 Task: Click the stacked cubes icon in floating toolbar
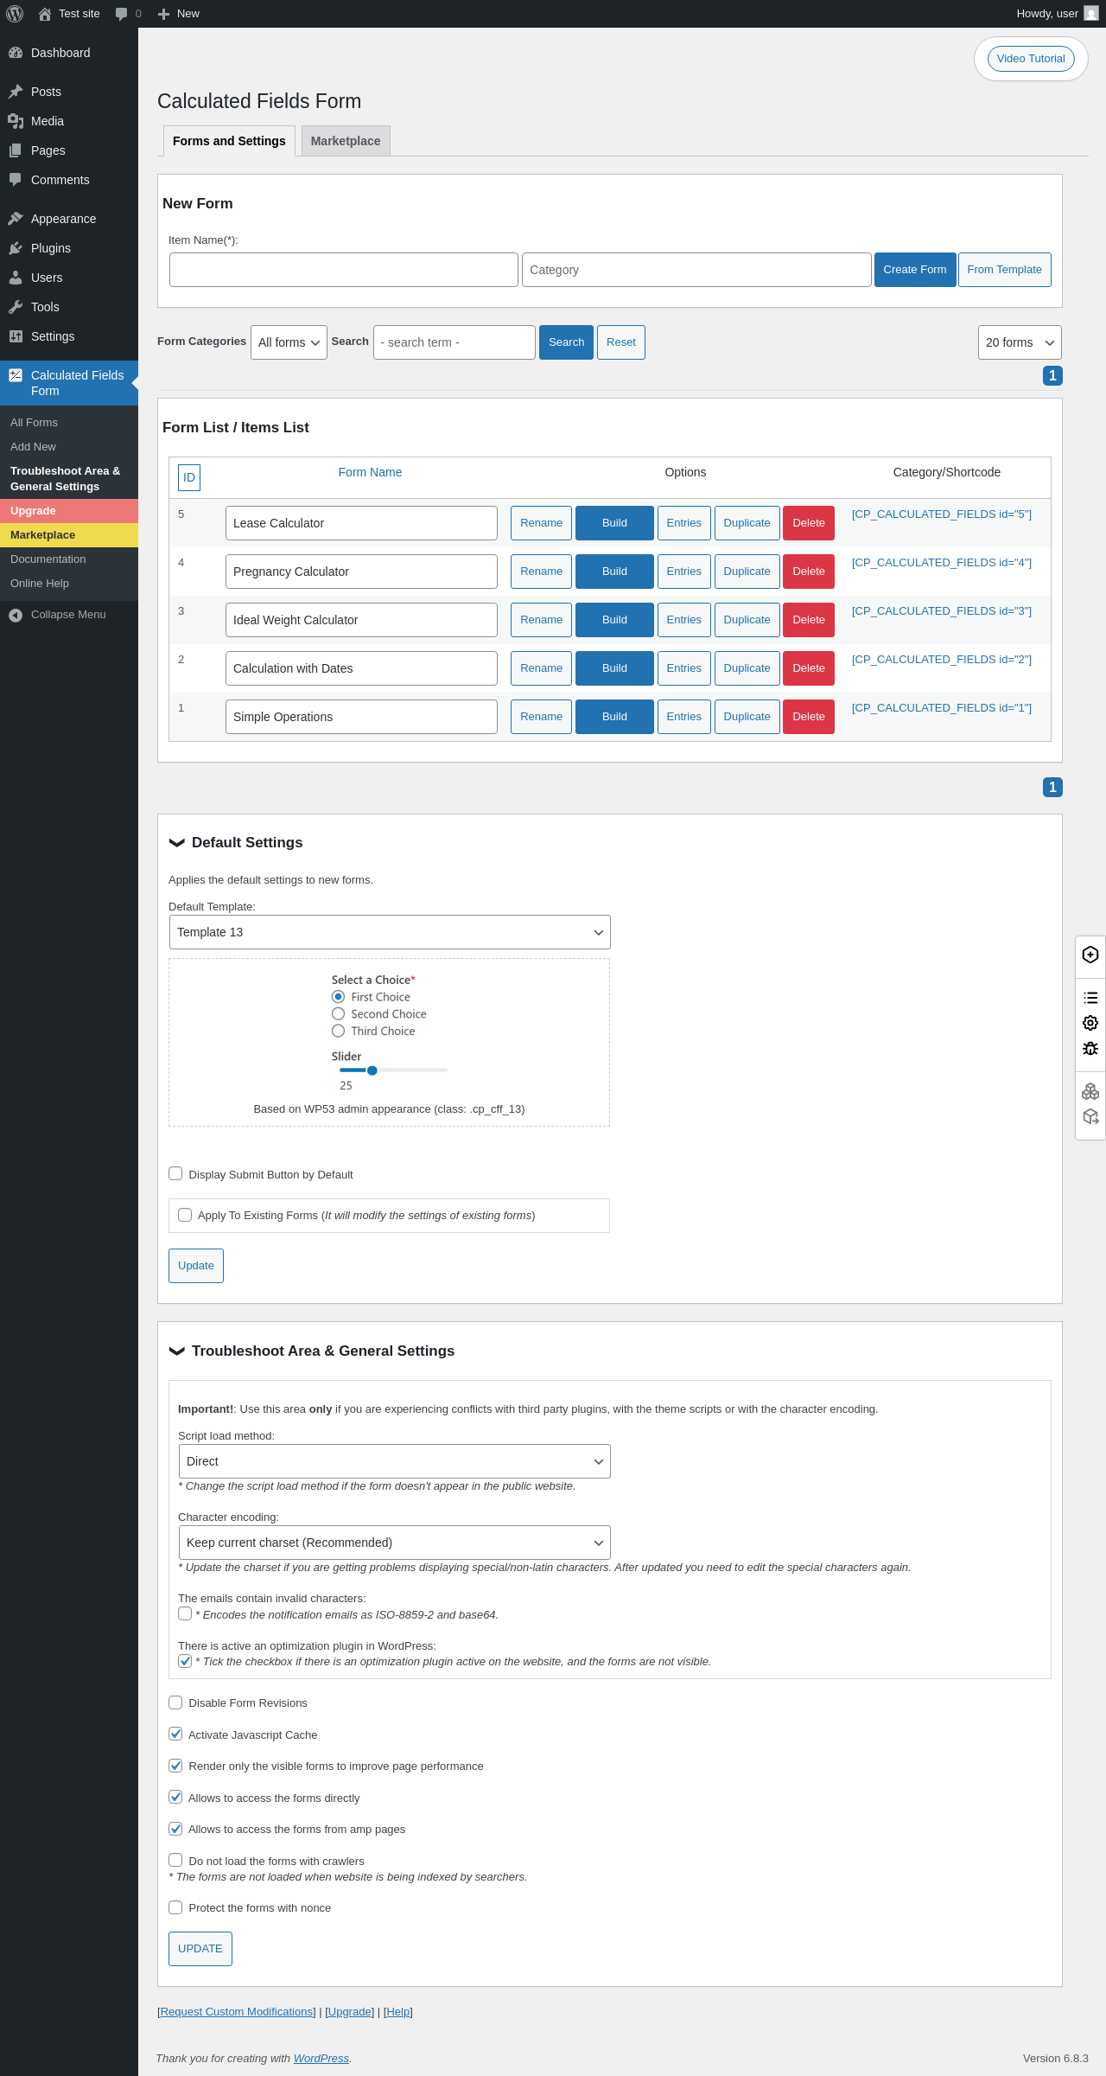(x=1090, y=1091)
